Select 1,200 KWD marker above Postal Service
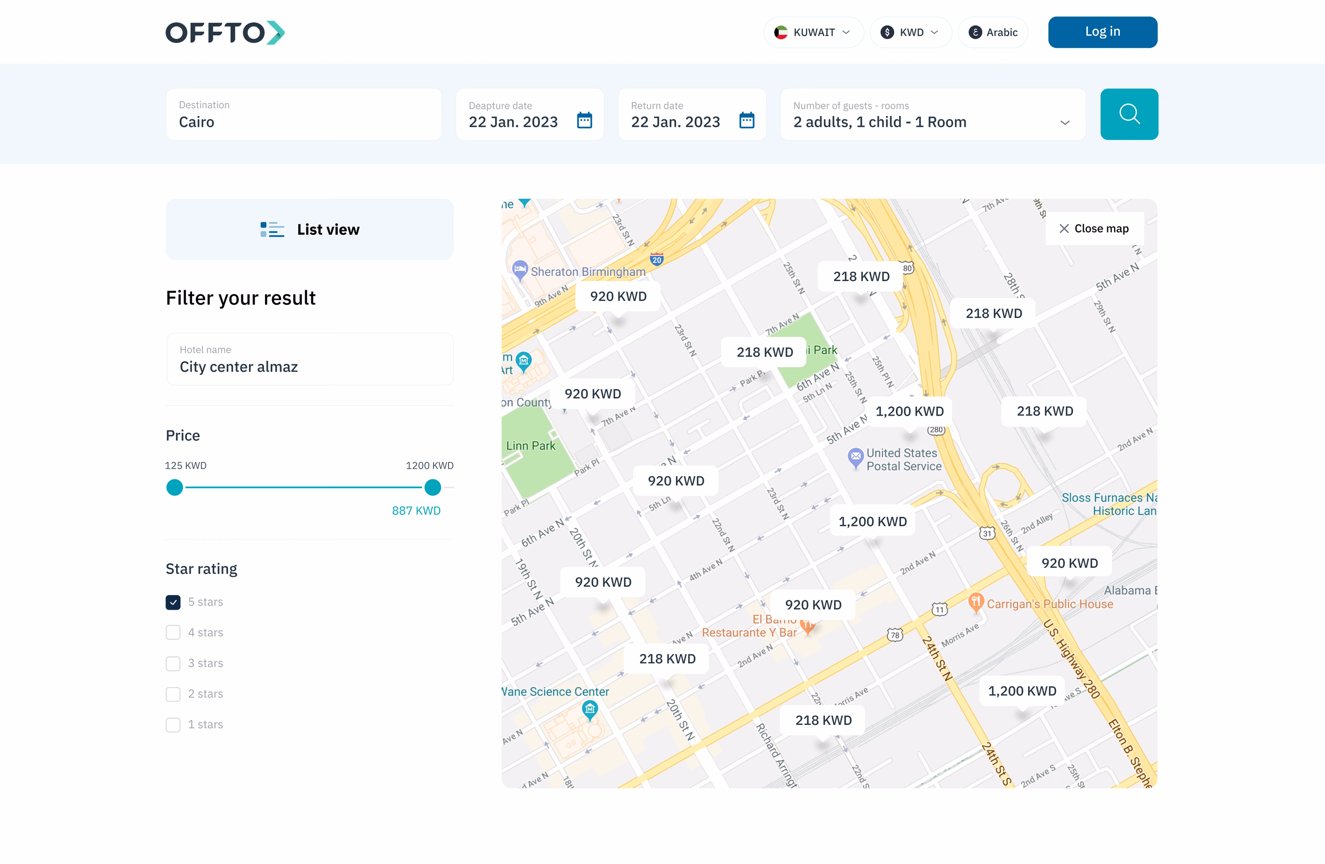Viewport: 1325px width, 864px height. (909, 411)
